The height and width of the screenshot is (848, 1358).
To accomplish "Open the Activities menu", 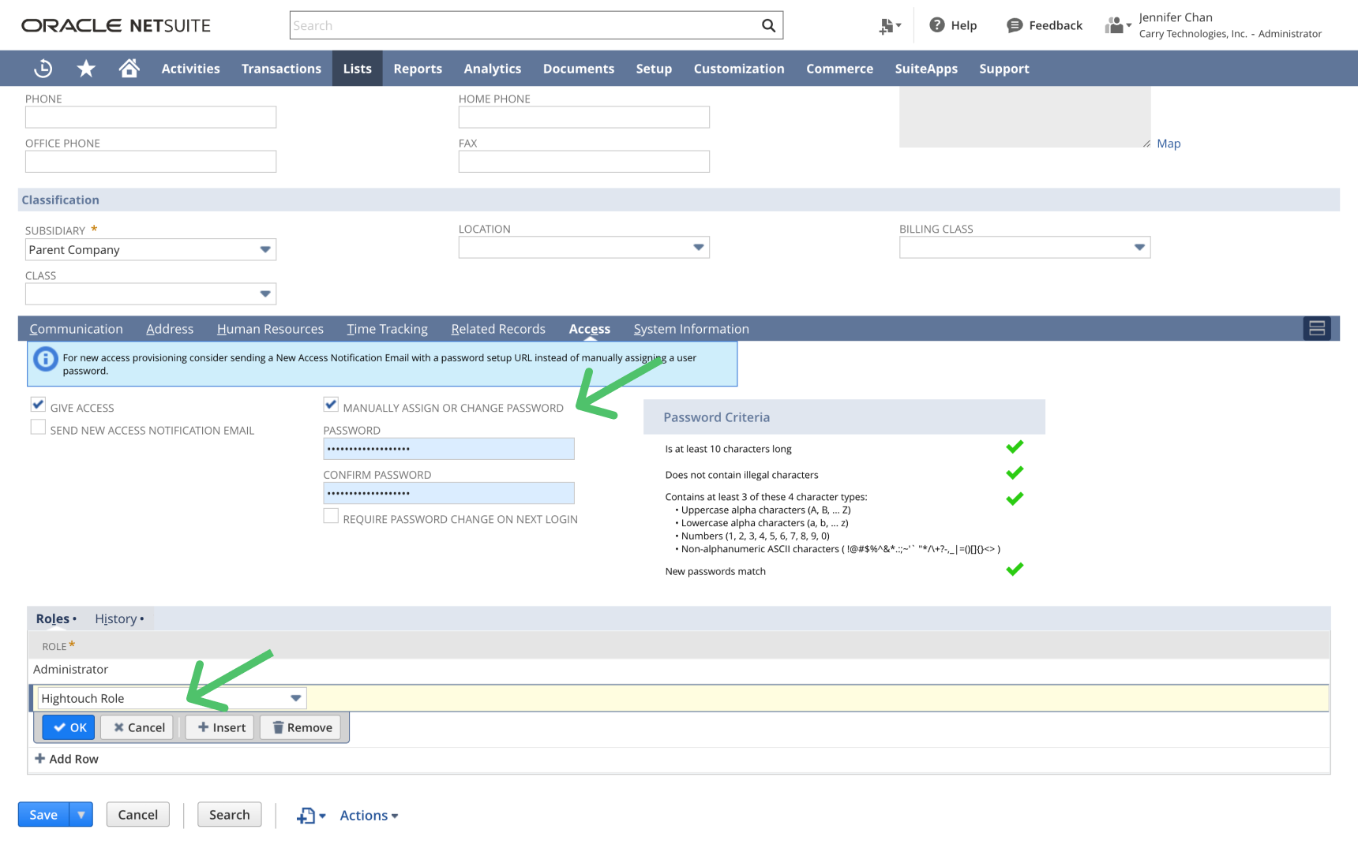I will coord(191,69).
